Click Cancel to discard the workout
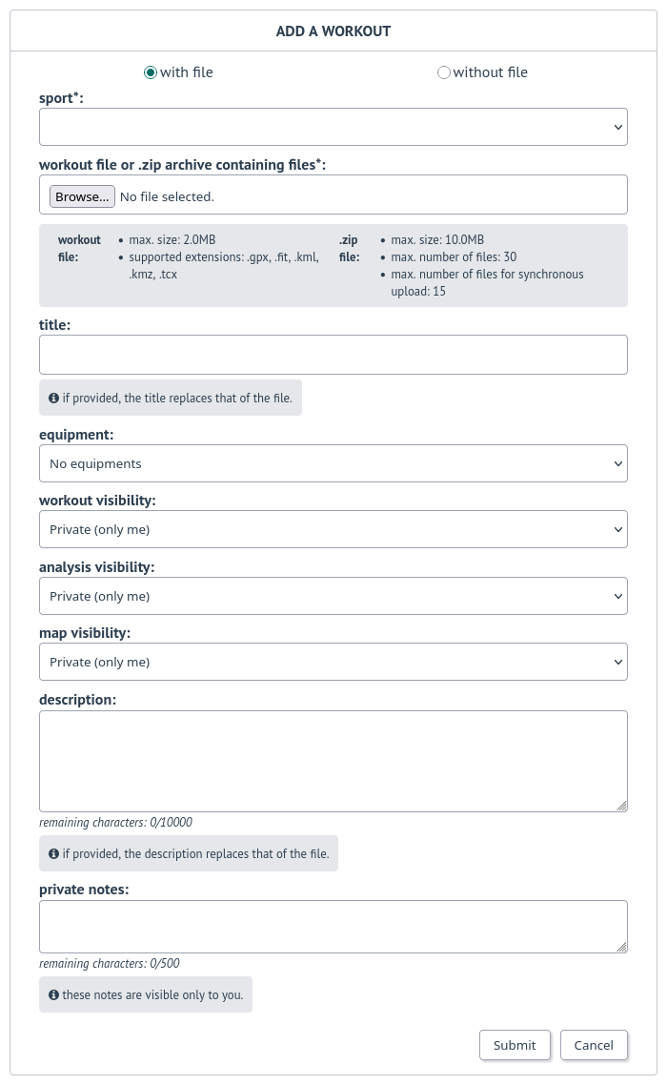667x1085 pixels. 593,1045
